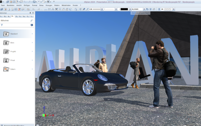Click the search magnifier in Bibliothek field
The width and height of the screenshot is (201, 126).
click(x=32, y=20)
